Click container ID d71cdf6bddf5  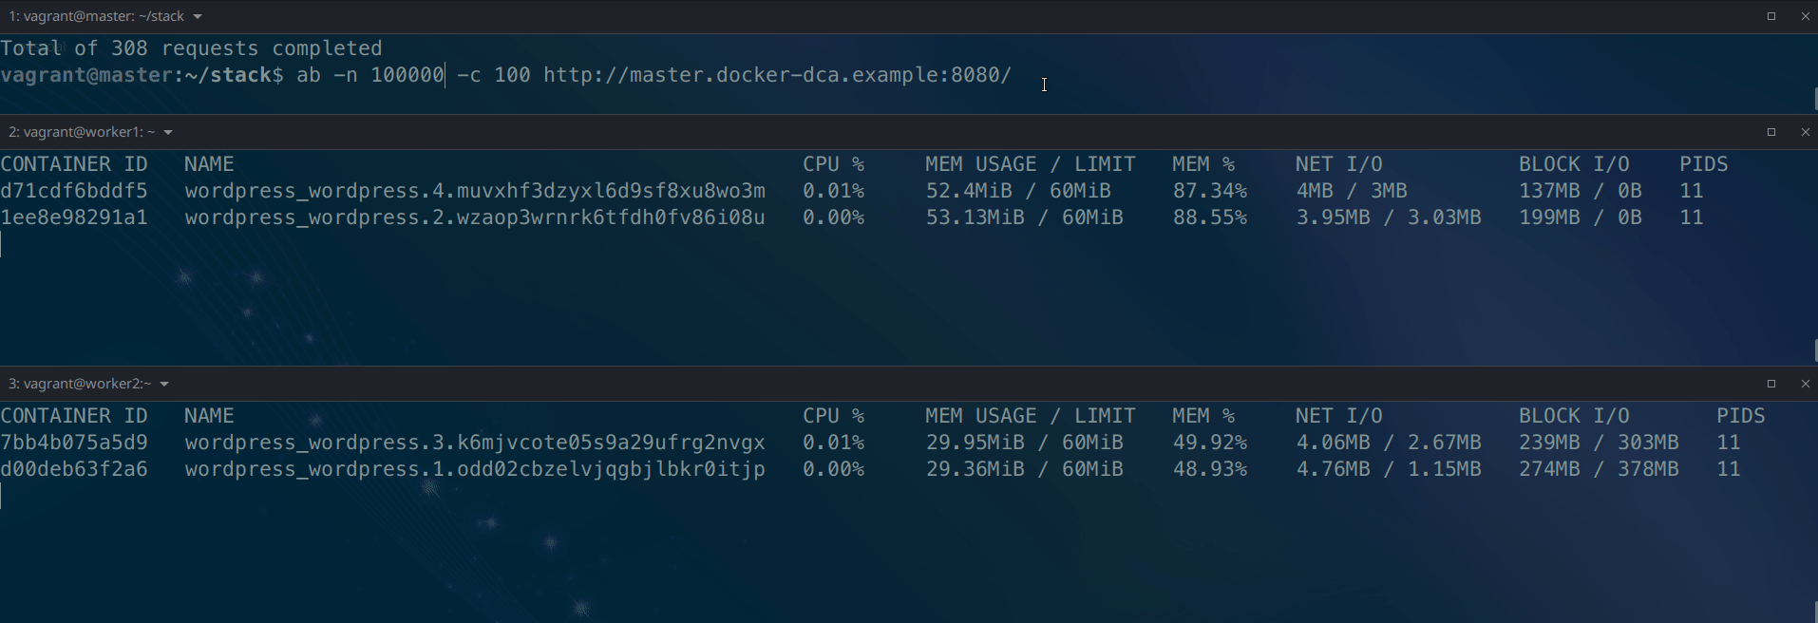coord(74,191)
